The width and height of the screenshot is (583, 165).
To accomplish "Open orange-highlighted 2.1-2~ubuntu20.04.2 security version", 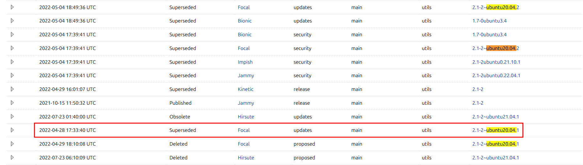I will pos(495,48).
